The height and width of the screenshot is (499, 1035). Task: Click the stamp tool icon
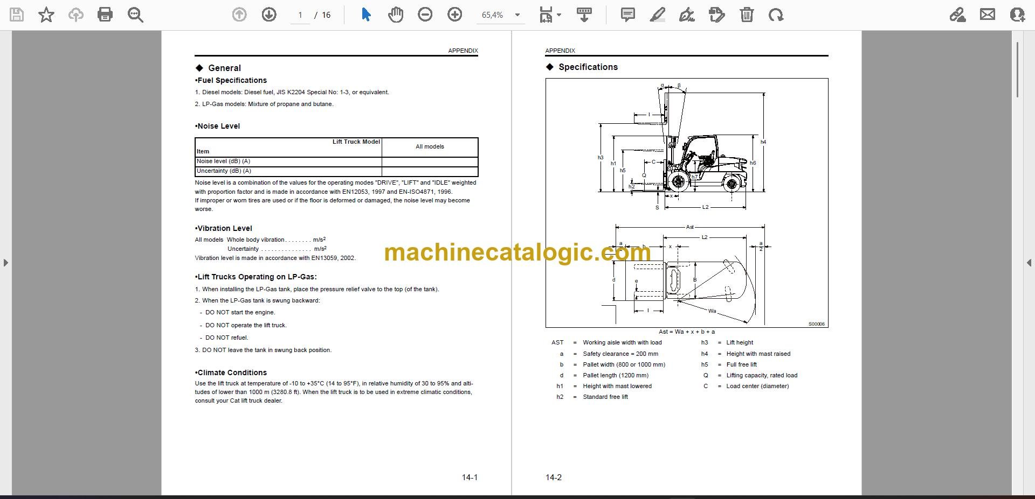(717, 15)
